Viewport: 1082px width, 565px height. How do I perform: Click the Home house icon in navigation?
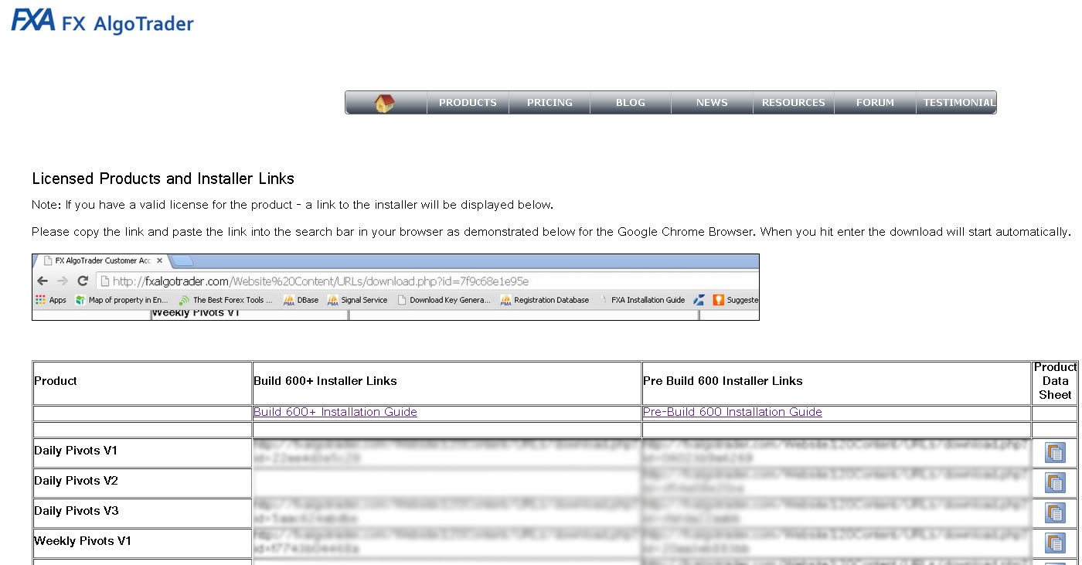coord(385,103)
